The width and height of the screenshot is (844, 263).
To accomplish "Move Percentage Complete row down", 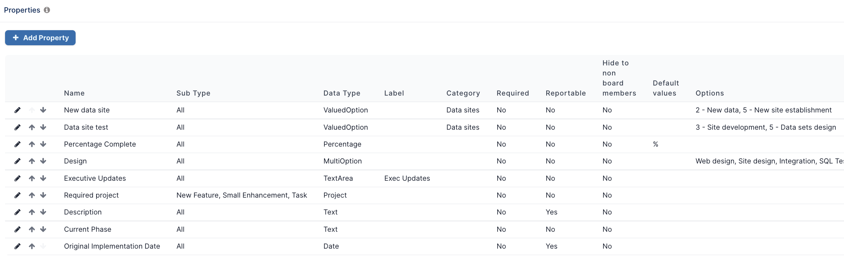I will click(x=43, y=144).
